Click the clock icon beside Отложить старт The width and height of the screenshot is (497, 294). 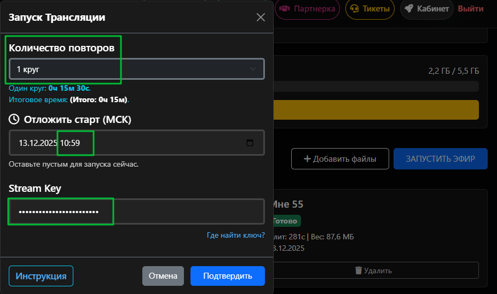coord(14,119)
